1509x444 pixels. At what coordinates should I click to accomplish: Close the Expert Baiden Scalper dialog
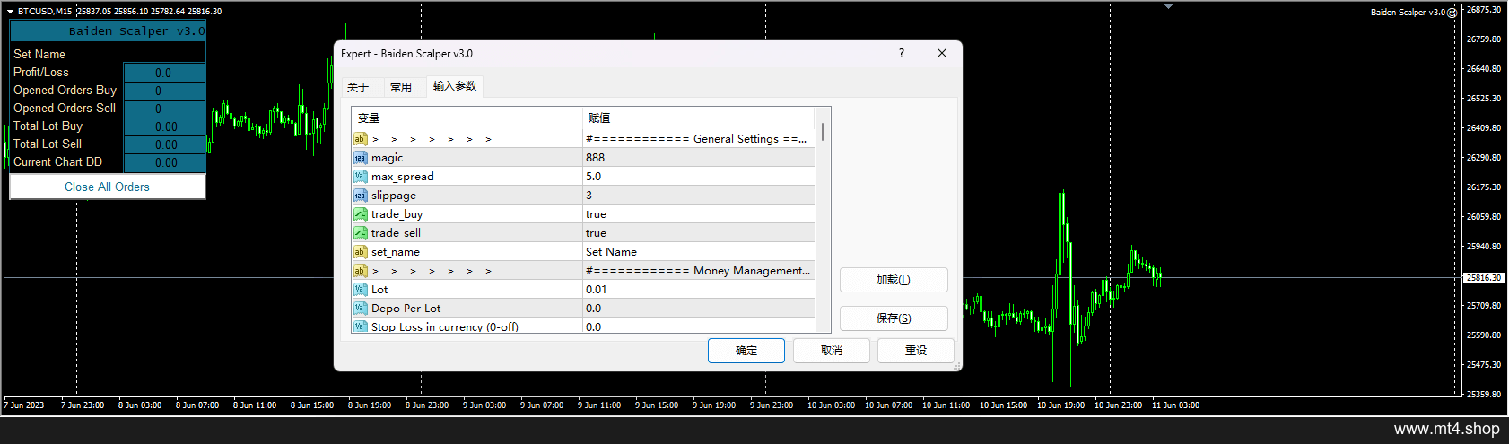(x=942, y=53)
